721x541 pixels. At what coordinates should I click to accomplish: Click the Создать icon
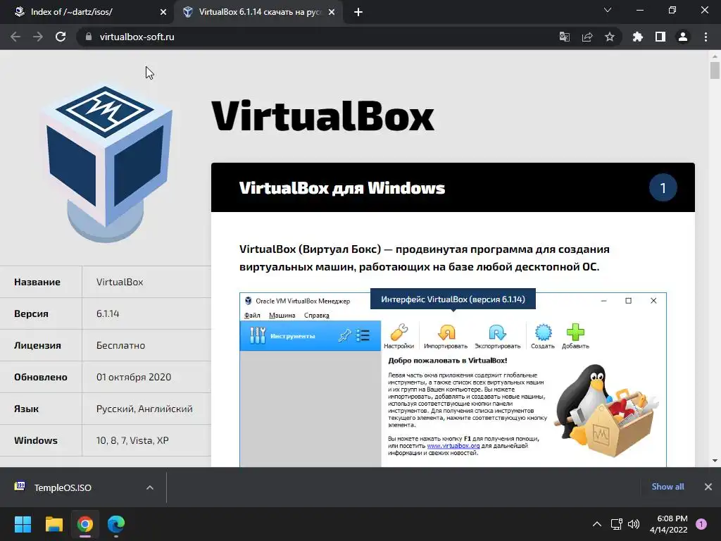[543, 336]
